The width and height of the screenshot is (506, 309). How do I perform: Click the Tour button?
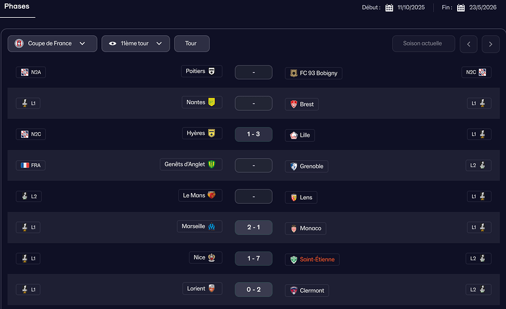click(x=191, y=44)
